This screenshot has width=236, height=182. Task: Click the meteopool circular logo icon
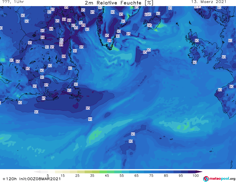coord(206,179)
